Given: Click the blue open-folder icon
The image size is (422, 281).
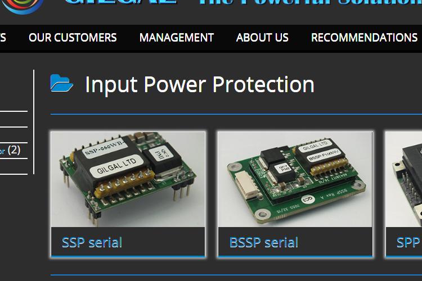Looking at the screenshot, I should point(61,83).
